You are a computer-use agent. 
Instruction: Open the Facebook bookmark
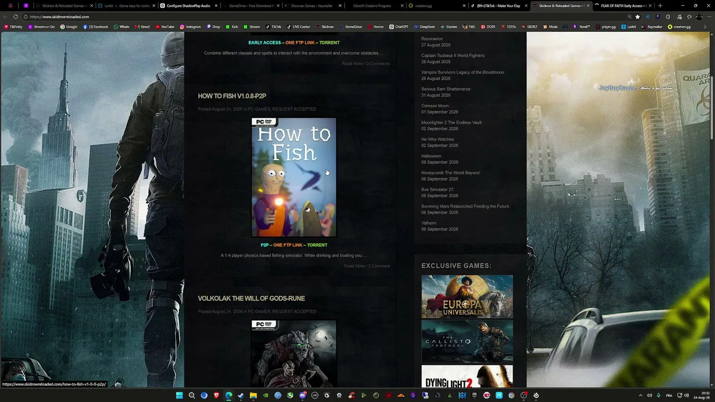pos(96,27)
